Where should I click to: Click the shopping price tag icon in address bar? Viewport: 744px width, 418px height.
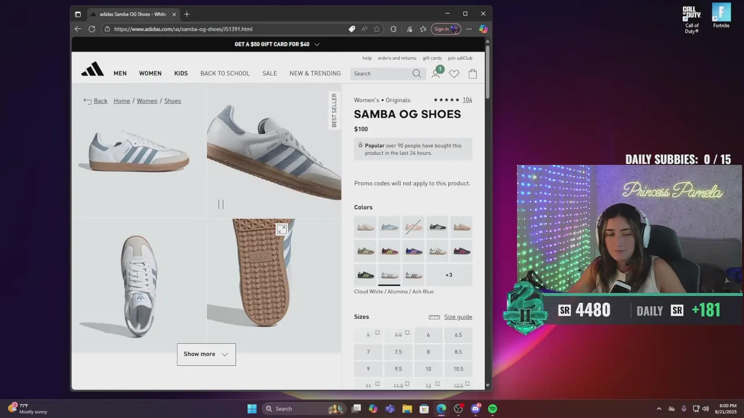[352, 29]
